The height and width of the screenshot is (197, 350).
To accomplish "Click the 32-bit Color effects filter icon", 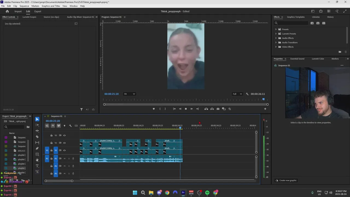I will click(x=318, y=23).
